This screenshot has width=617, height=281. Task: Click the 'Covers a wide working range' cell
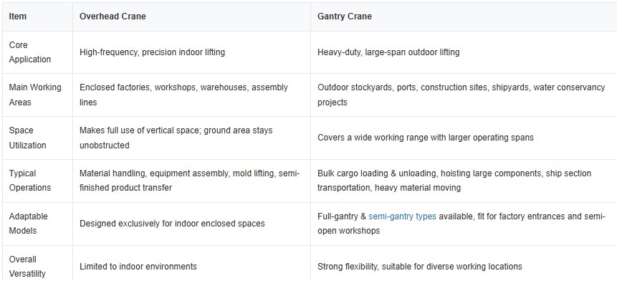pyautogui.click(x=426, y=138)
